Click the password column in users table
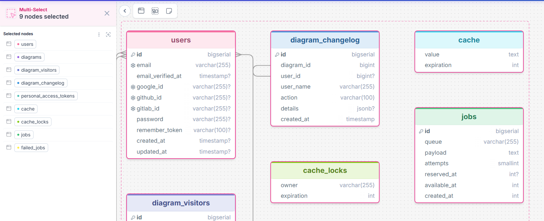The image size is (544, 221). tap(181, 119)
